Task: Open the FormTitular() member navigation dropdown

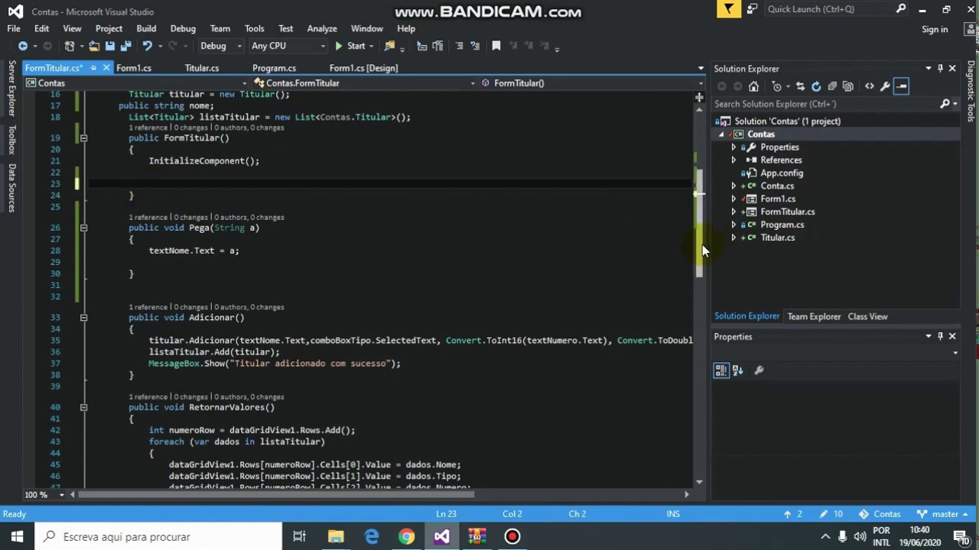Action: point(593,83)
